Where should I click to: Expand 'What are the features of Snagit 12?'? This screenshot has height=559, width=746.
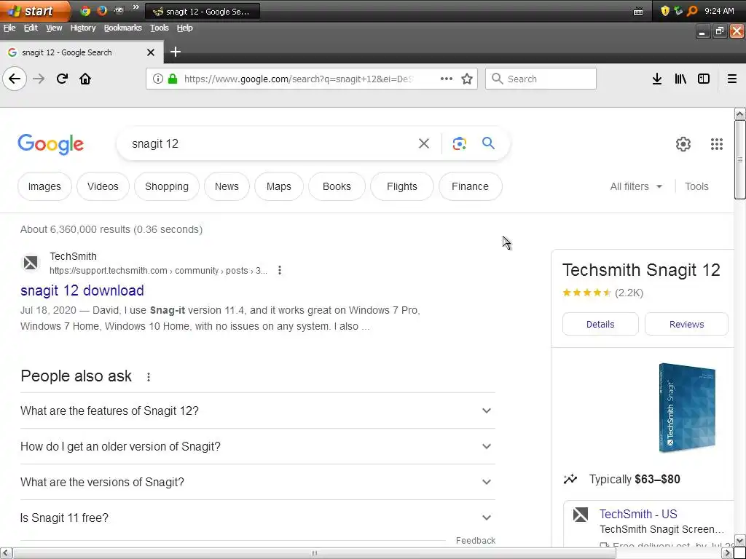tap(257, 411)
